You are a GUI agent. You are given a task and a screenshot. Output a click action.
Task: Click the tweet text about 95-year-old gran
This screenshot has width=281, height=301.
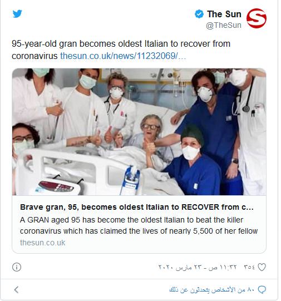(121, 50)
